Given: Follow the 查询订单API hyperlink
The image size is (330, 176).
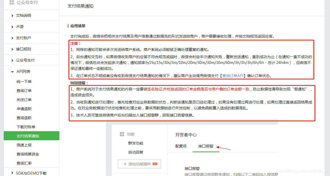Looking at the screenshot, I should pyautogui.click(x=233, y=76).
